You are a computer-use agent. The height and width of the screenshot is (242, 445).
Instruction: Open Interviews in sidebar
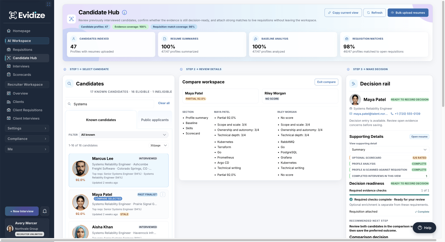27,66
